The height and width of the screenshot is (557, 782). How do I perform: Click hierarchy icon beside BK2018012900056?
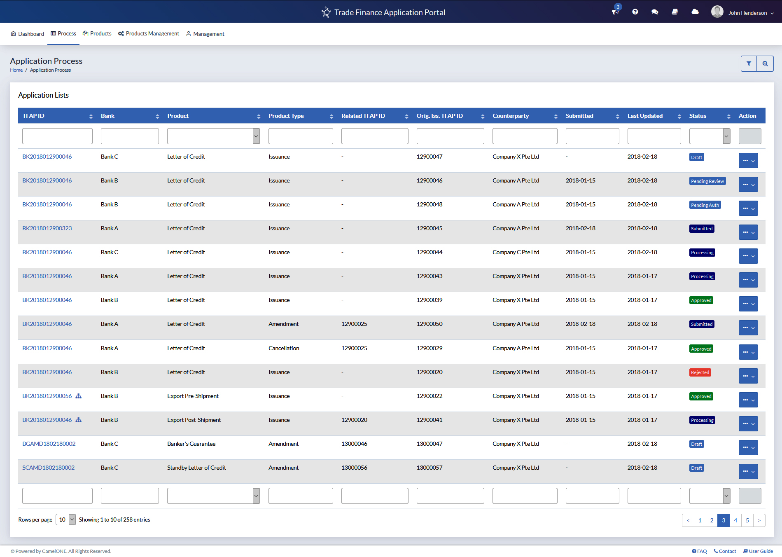79,396
